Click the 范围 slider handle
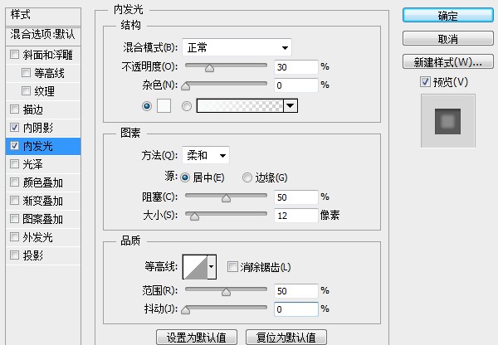The image size is (498, 345). pyautogui.click(x=226, y=292)
